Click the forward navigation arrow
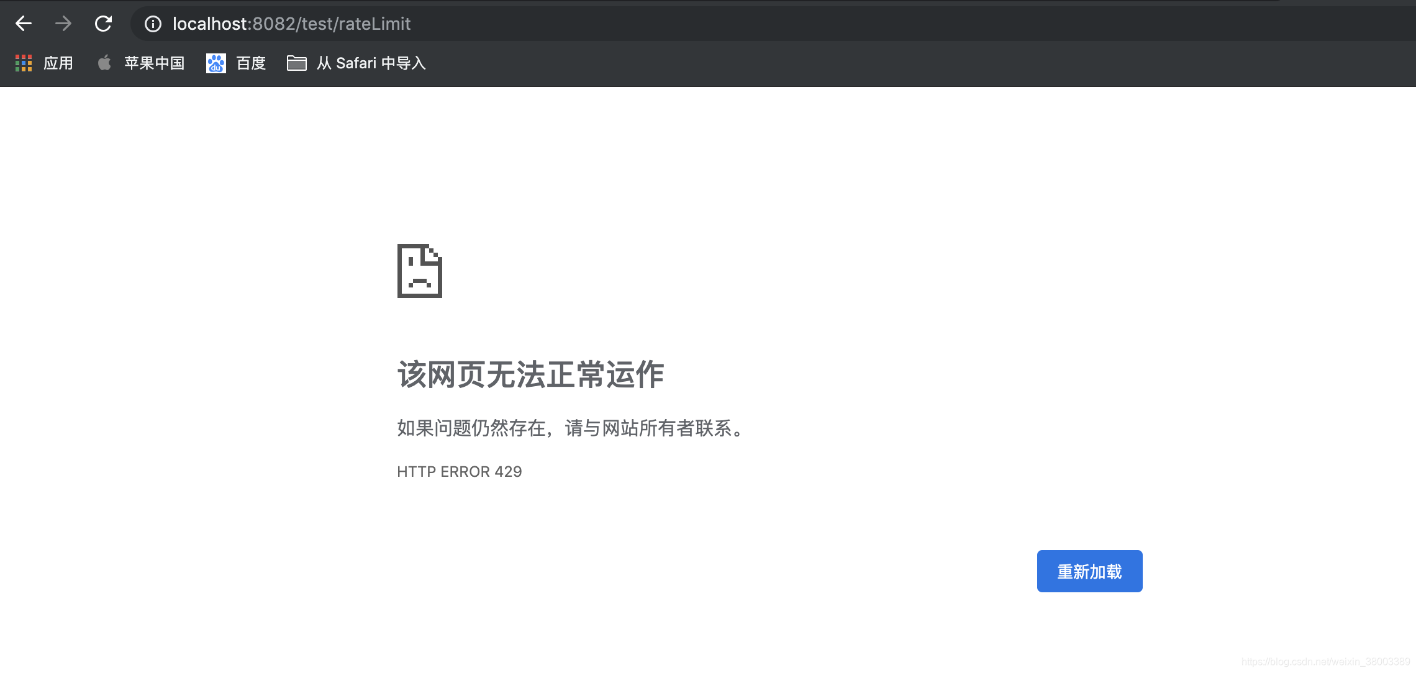 tap(63, 24)
